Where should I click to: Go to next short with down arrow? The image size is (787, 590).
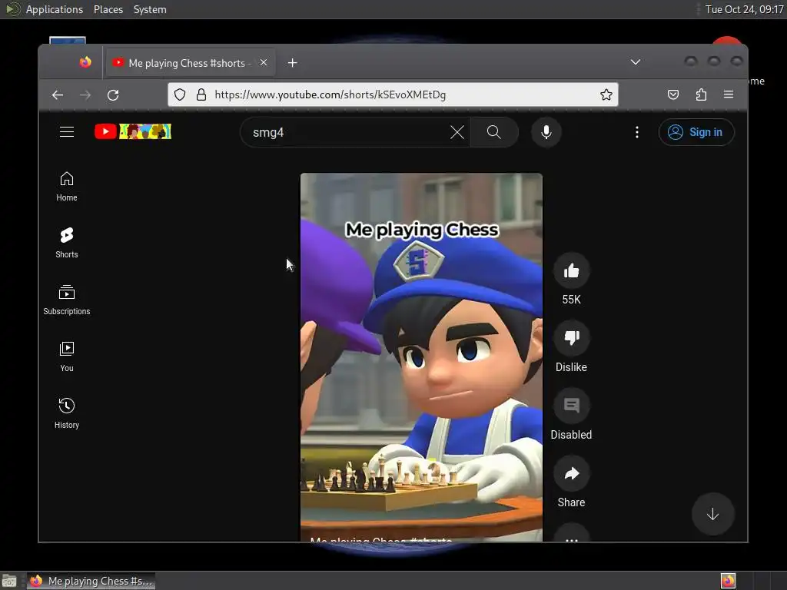(x=712, y=514)
